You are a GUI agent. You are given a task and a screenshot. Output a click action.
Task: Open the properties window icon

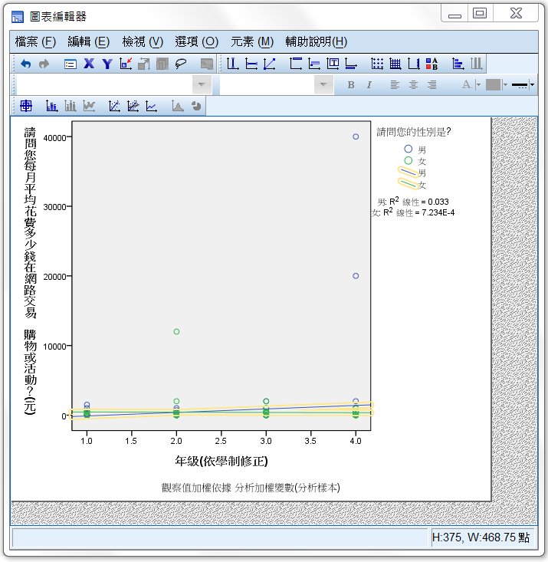pyautogui.click(x=70, y=64)
